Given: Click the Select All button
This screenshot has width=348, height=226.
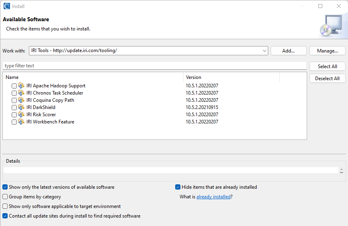Looking at the screenshot, I should click(x=328, y=66).
